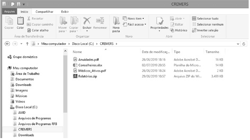Open the Fácil acesso dropdown
Image resolution: width=250 pixels, height=140 pixels.
point(135,24)
